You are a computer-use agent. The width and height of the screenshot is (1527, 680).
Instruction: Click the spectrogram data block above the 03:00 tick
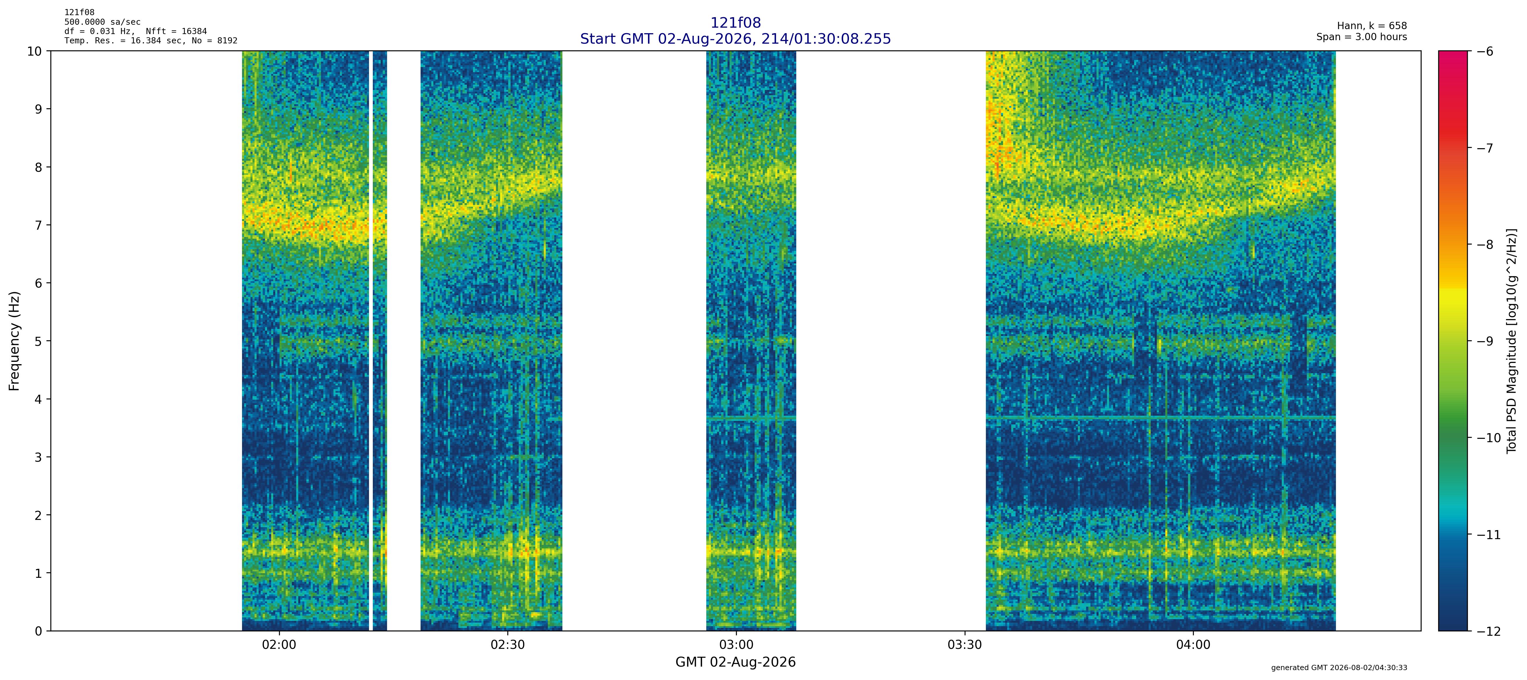(751, 341)
